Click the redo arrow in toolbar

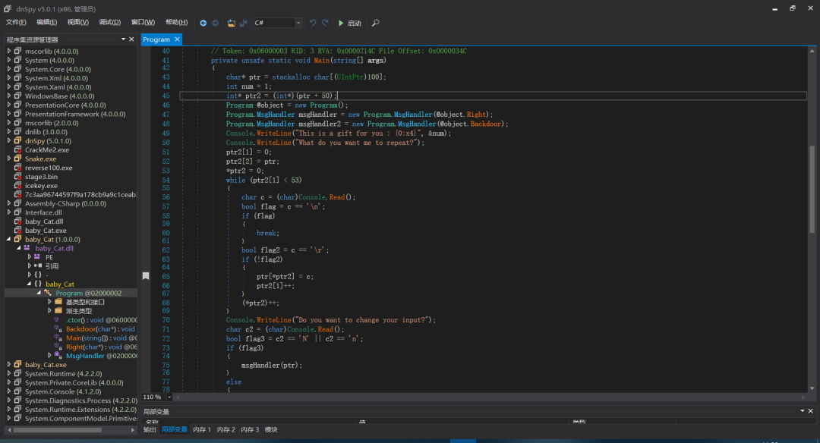tap(325, 23)
